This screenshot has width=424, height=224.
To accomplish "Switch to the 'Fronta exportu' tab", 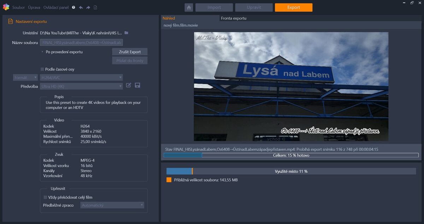I will pyautogui.click(x=234, y=18).
